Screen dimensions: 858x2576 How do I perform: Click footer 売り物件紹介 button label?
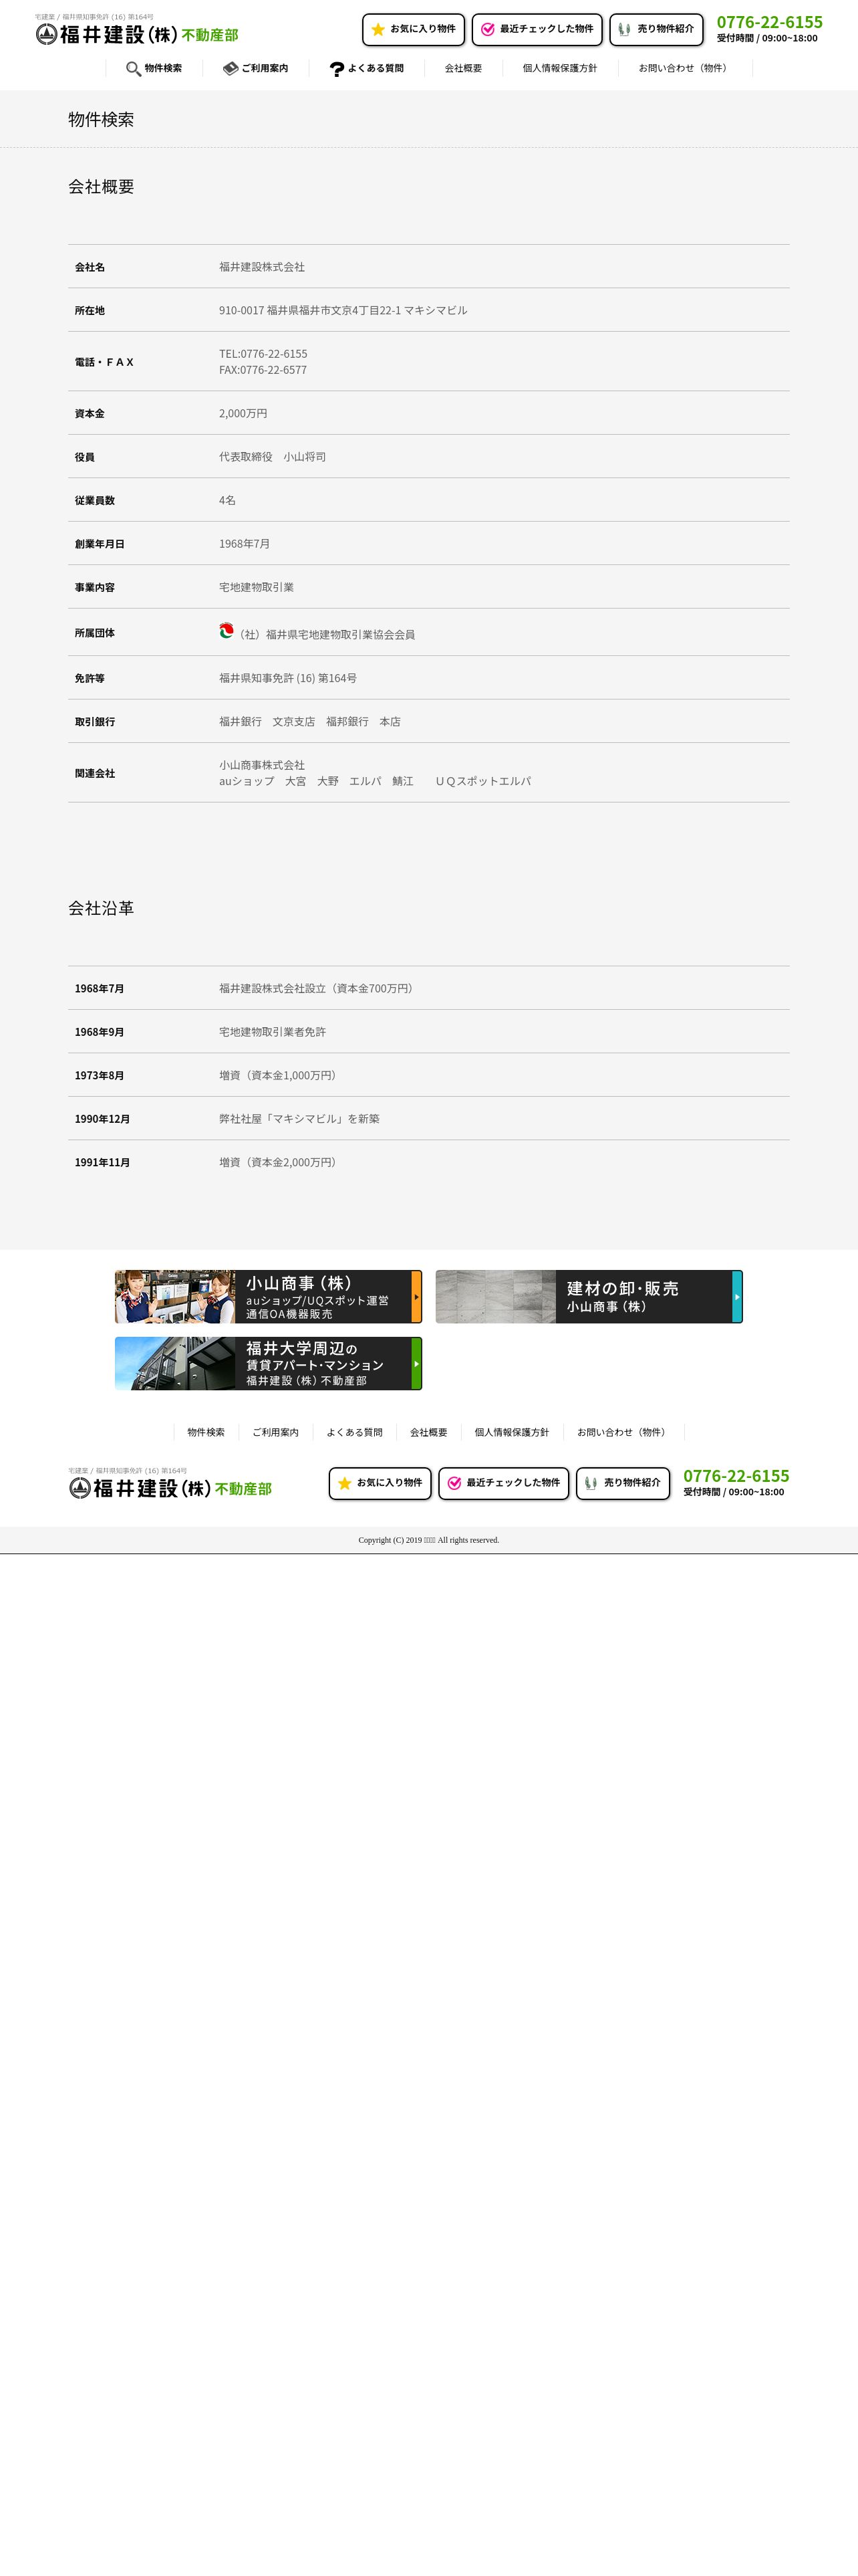(632, 1482)
